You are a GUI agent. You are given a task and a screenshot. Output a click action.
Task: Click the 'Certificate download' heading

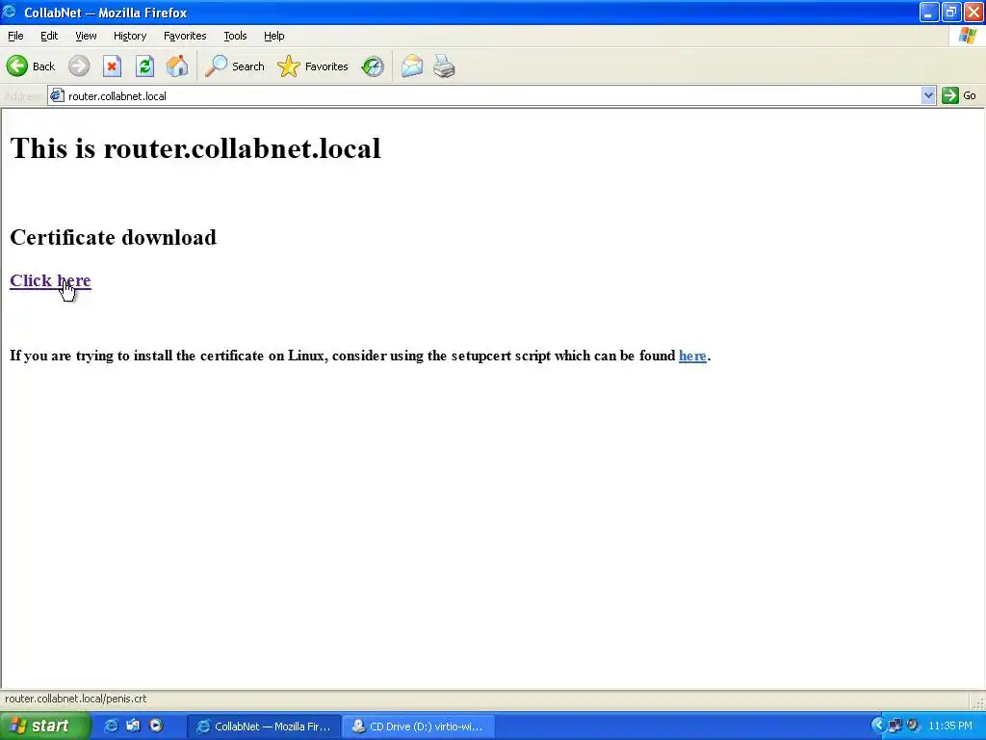point(114,237)
